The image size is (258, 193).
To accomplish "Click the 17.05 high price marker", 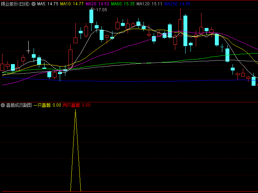I will 101,10.
